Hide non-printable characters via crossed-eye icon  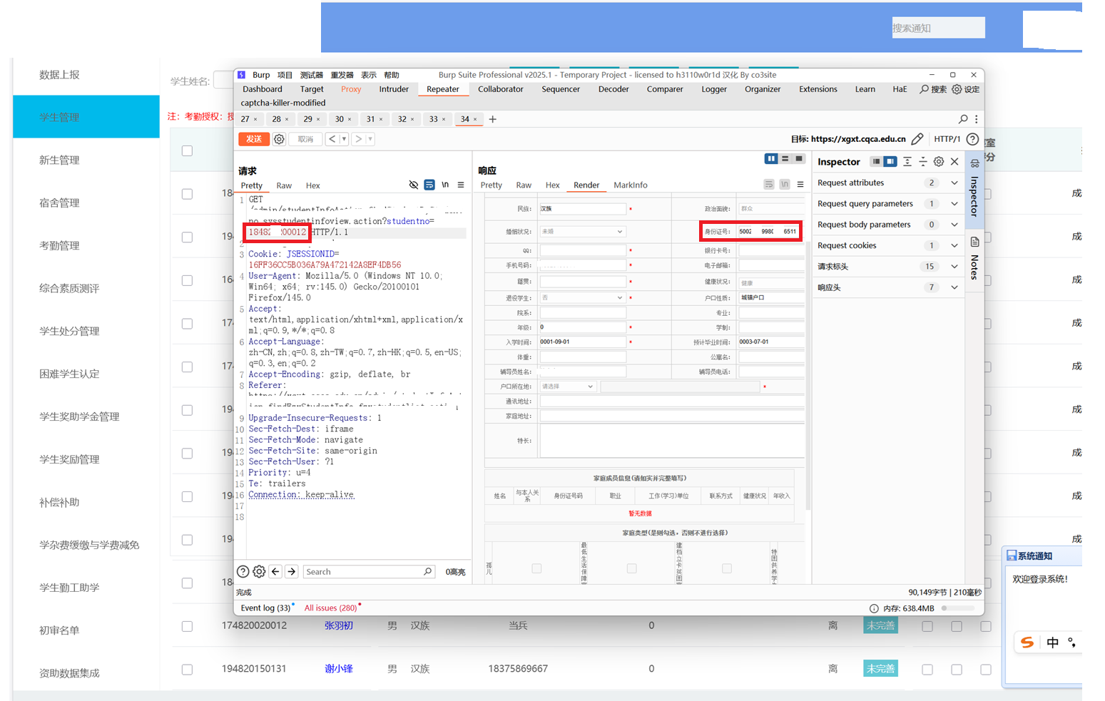point(413,185)
